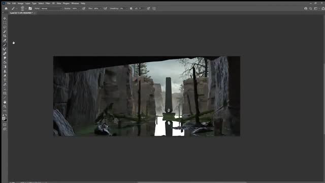Reset to default foreground and background colors

click(3, 115)
